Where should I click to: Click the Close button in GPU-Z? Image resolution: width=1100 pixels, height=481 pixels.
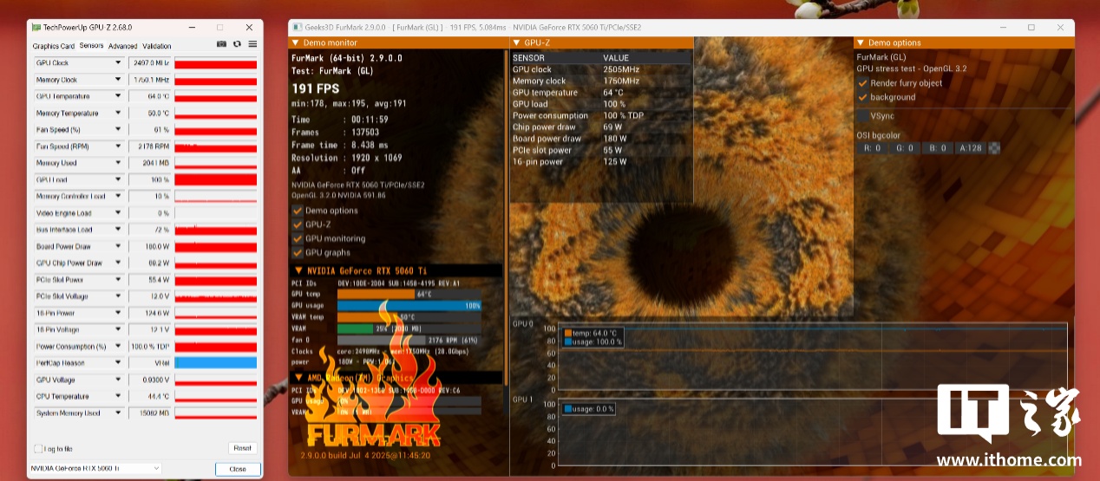click(237, 469)
